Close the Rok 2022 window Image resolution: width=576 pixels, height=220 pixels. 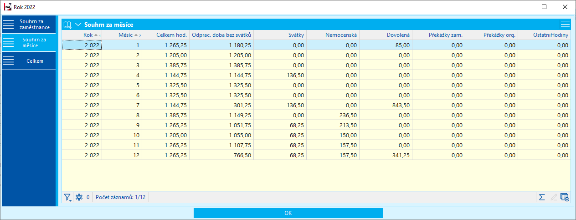(x=565, y=7)
